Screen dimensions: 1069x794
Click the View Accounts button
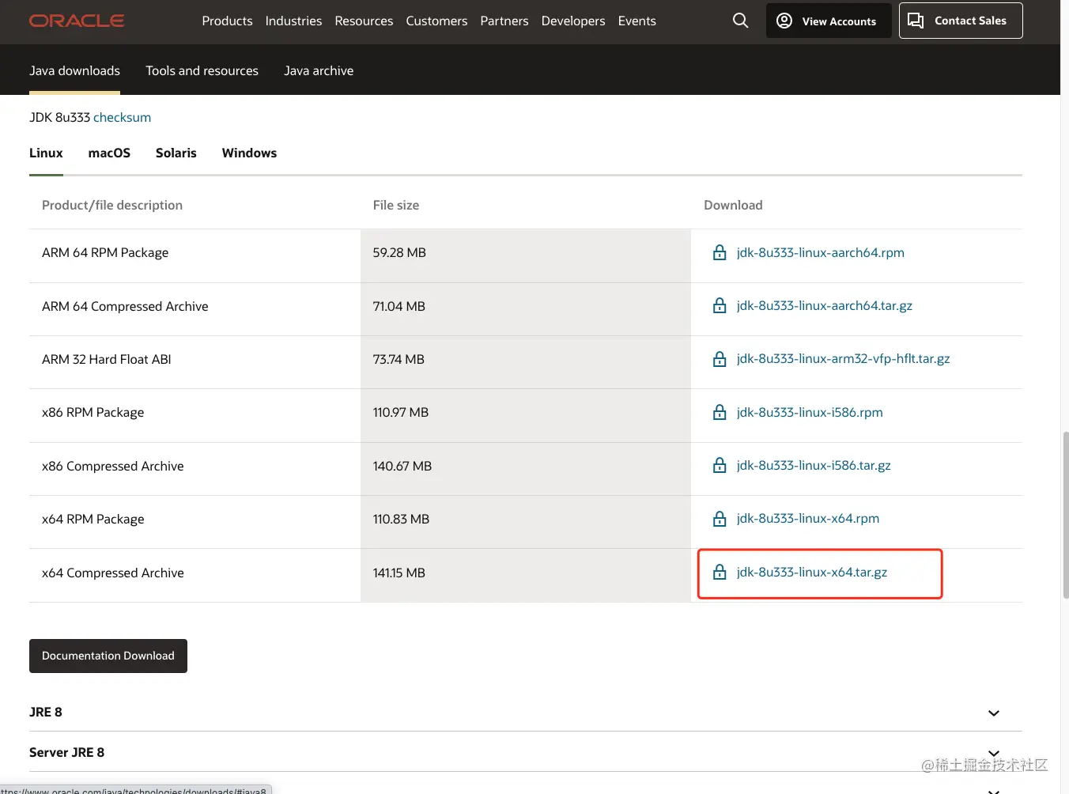(x=829, y=21)
